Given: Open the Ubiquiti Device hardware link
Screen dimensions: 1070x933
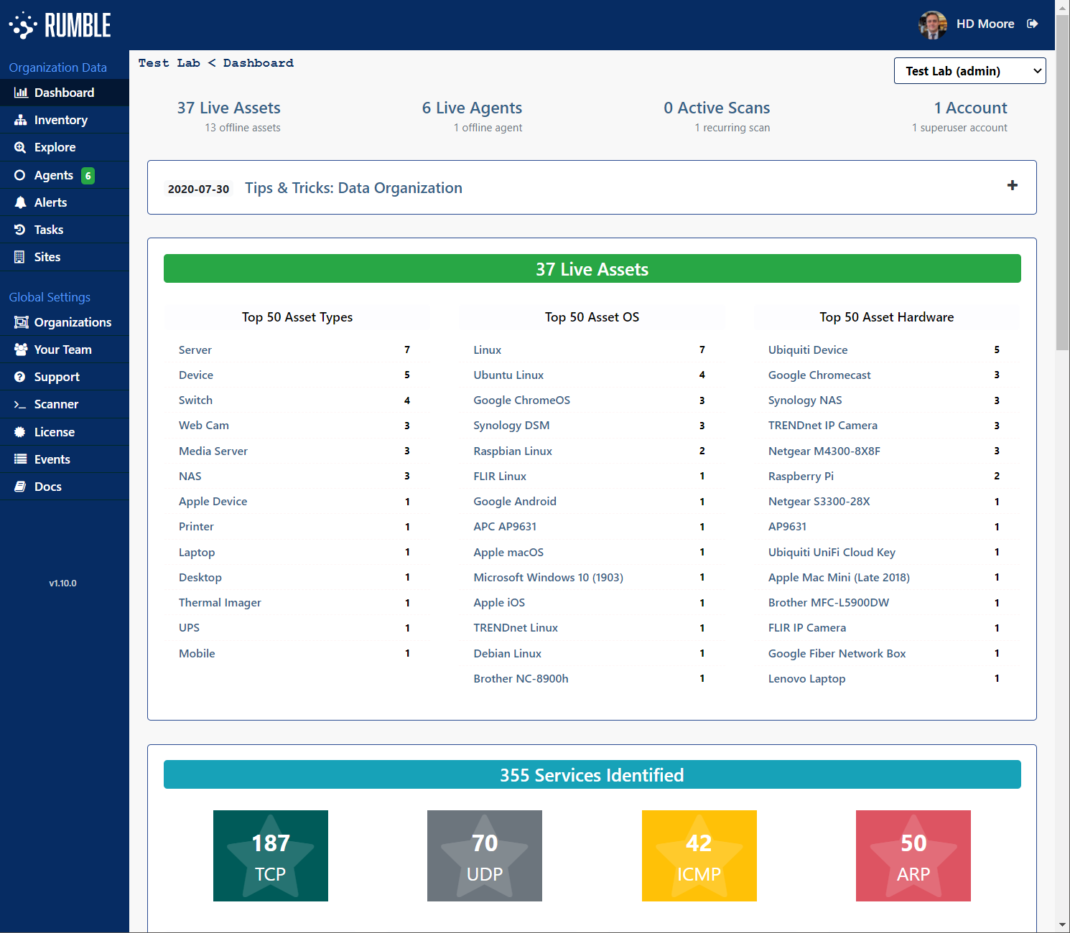Looking at the screenshot, I should pyautogui.click(x=807, y=350).
